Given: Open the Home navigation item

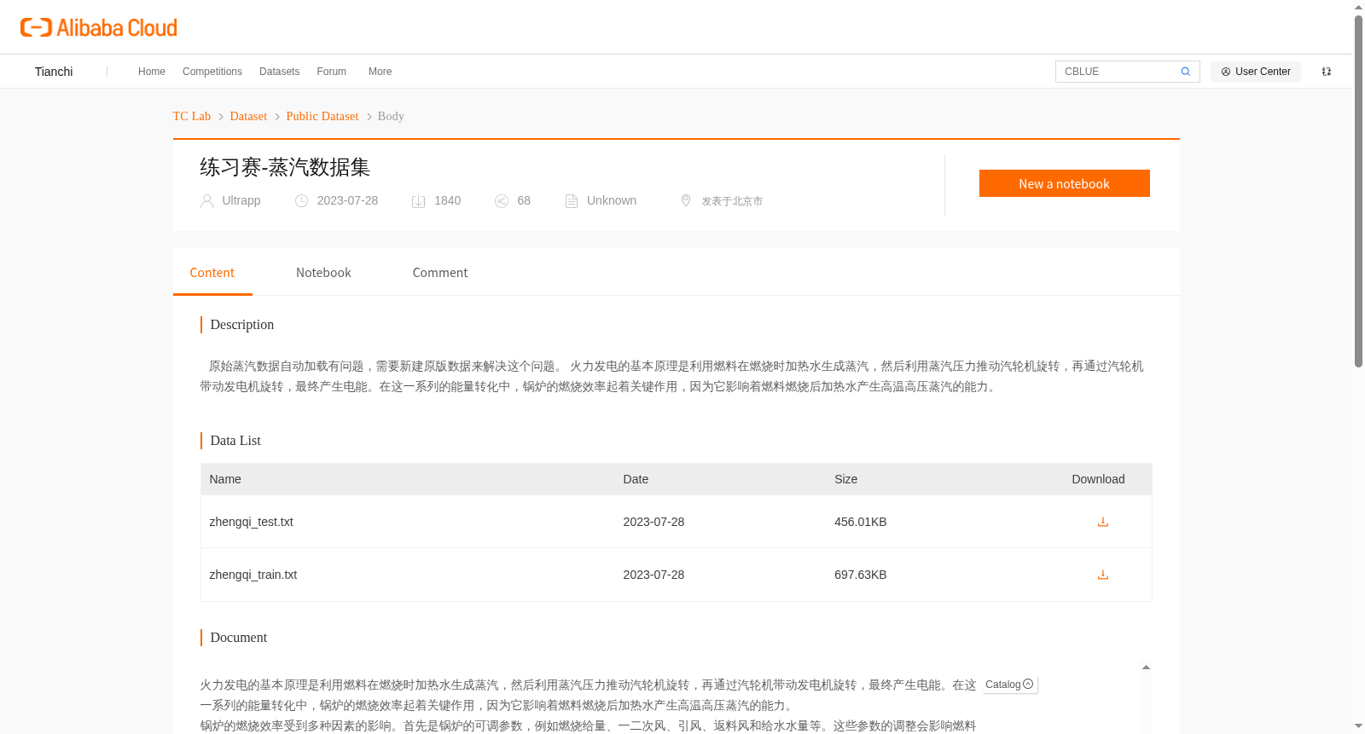Looking at the screenshot, I should tap(152, 72).
